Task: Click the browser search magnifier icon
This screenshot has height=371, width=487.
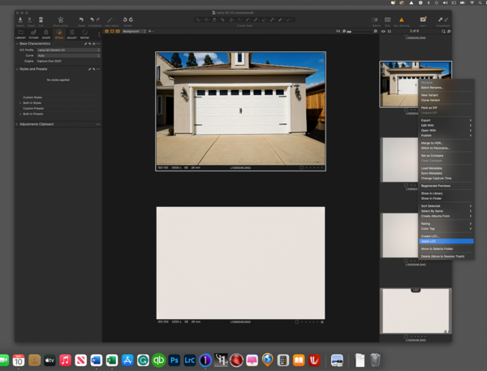Action: [443, 32]
